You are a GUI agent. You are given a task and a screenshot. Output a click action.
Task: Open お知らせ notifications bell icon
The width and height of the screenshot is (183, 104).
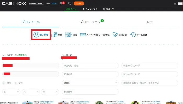coord(116,35)
